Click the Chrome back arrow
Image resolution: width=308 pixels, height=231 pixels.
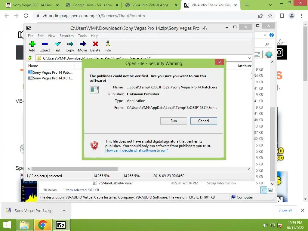click(7, 16)
